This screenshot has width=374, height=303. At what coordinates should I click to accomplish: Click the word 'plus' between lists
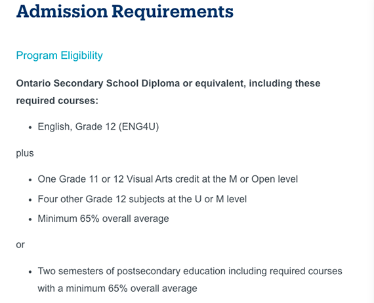coord(25,153)
